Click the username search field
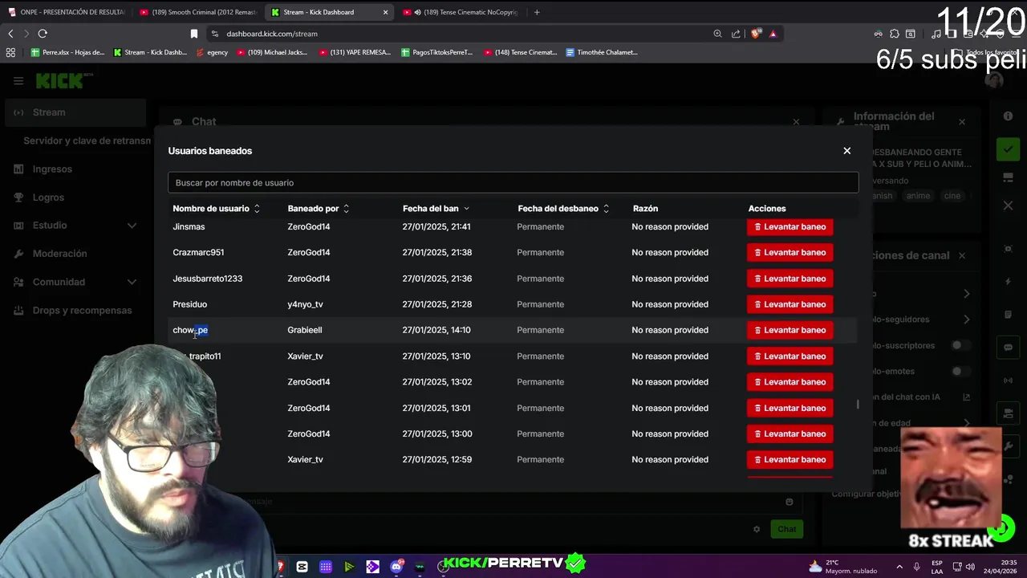 click(513, 183)
